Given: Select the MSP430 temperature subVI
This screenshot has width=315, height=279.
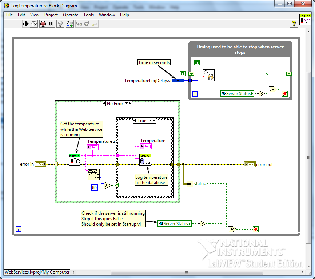Looking at the screenshot, I should tap(75, 160).
